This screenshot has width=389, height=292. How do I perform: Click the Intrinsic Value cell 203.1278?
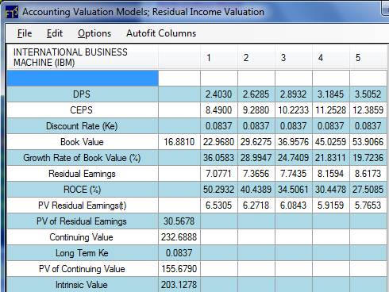click(179, 285)
